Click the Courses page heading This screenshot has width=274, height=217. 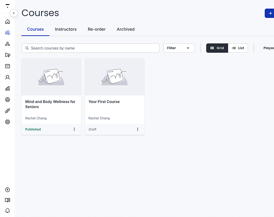pyautogui.click(x=40, y=13)
